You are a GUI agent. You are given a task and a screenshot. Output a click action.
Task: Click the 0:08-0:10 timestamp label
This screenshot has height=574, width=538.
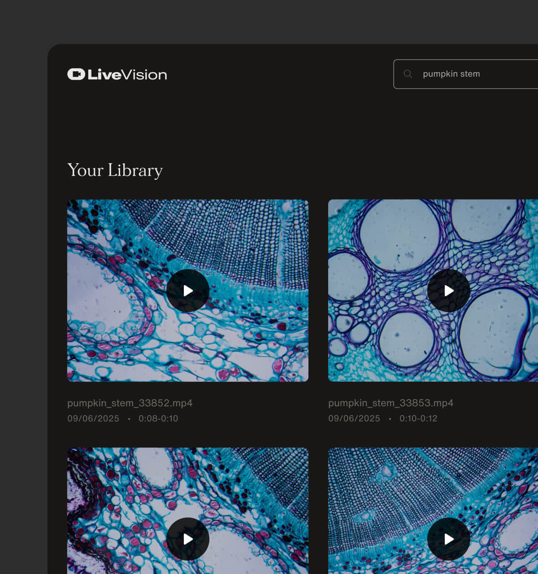pos(158,418)
